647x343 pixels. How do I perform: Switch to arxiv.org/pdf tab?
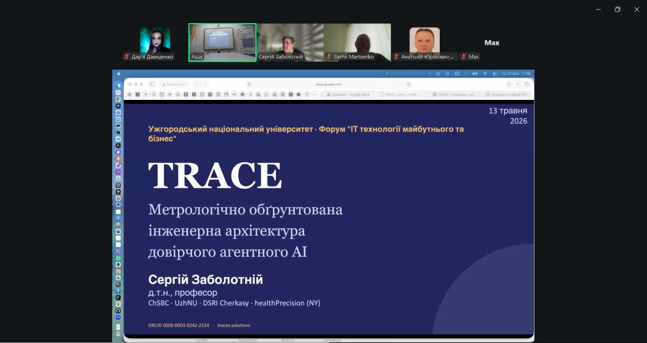(507, 94)
